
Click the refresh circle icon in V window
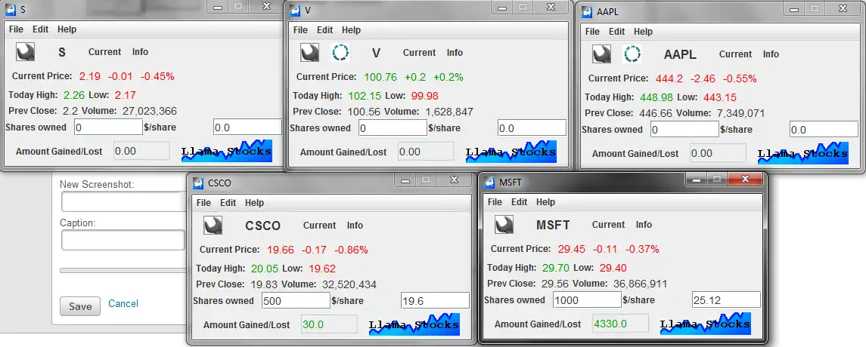340,53
